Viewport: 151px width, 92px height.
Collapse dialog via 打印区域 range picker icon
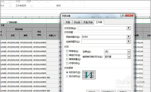[129, 28]
